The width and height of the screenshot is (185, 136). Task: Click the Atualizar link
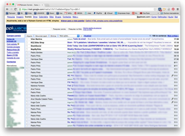(x=88, y=36)
